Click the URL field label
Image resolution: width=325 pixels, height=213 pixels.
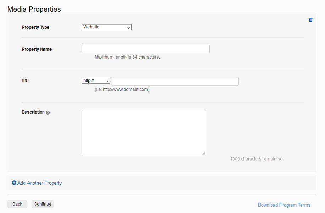tap(26, 81)
